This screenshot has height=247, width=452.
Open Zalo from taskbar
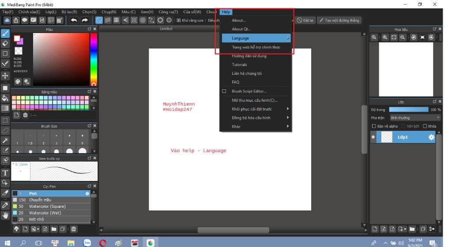(87, 243)
